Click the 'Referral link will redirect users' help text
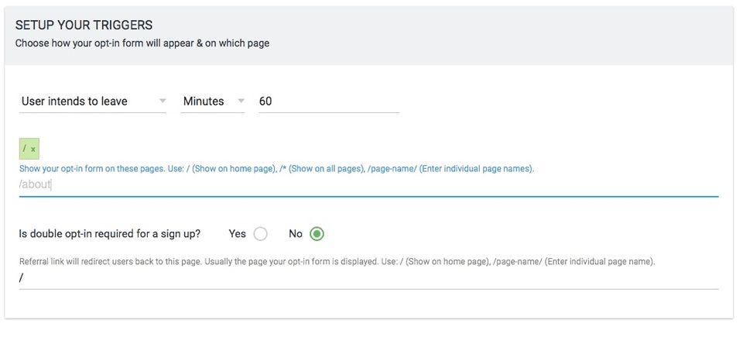 337,261
